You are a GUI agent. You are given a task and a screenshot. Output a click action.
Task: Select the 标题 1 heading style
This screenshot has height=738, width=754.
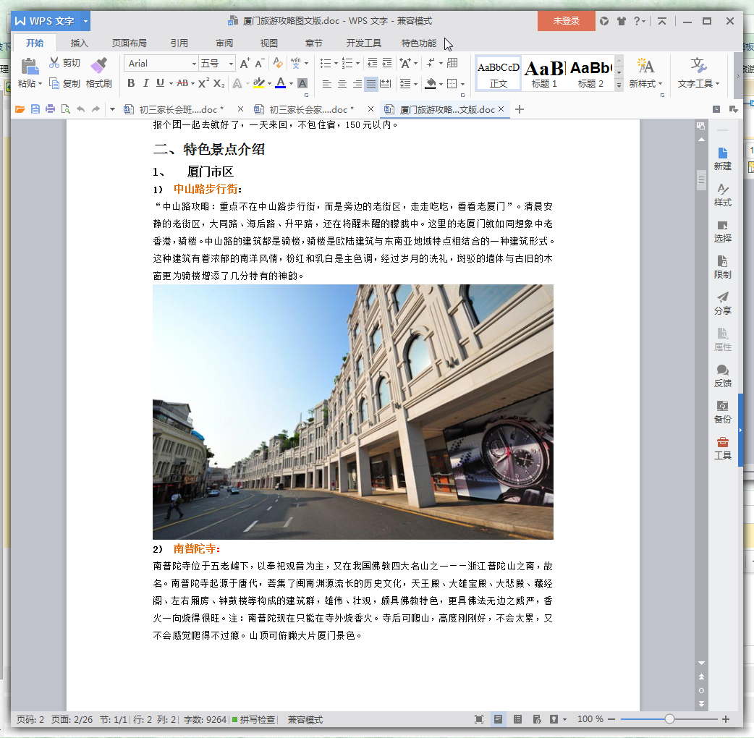(544, 73)
